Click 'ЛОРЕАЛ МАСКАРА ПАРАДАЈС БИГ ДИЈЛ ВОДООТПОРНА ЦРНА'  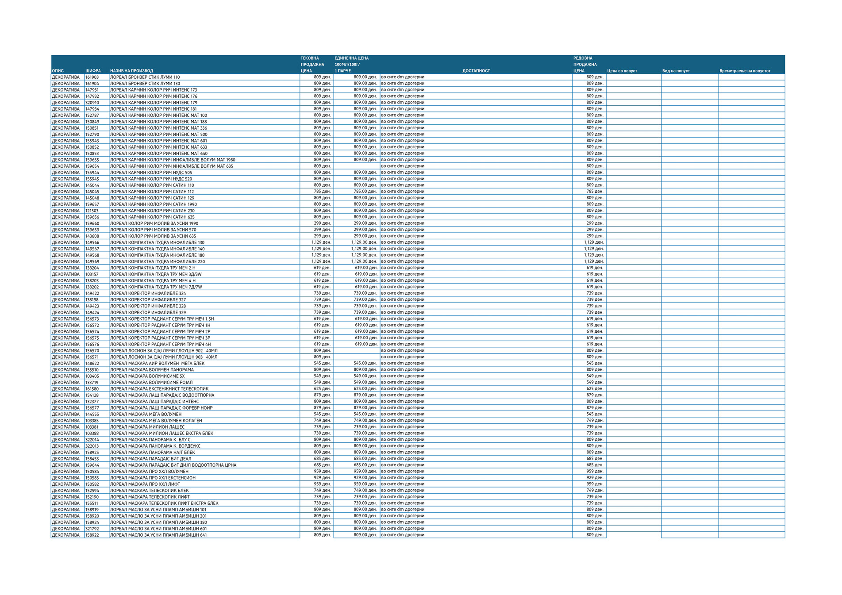(x=173, y=465)
